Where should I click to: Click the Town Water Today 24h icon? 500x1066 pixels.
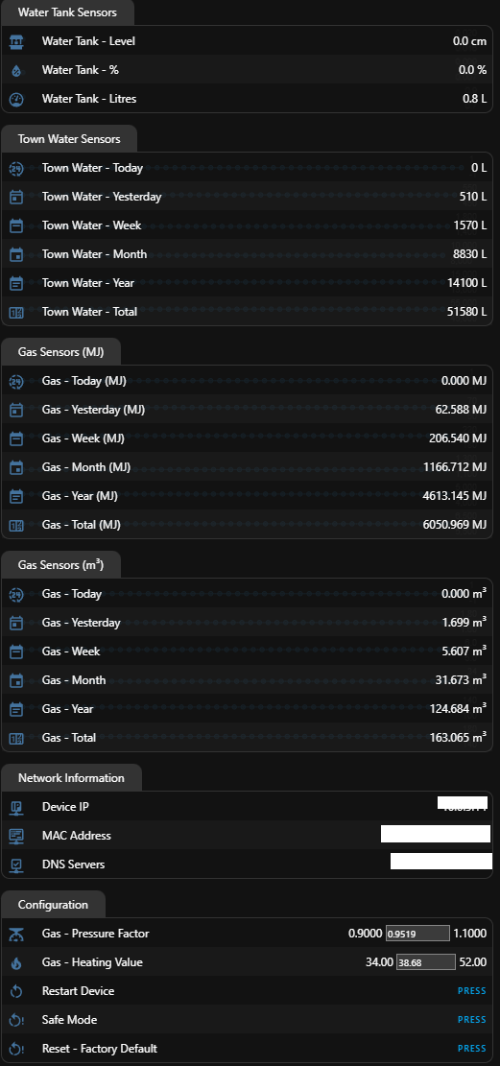(x=16, y=168)
